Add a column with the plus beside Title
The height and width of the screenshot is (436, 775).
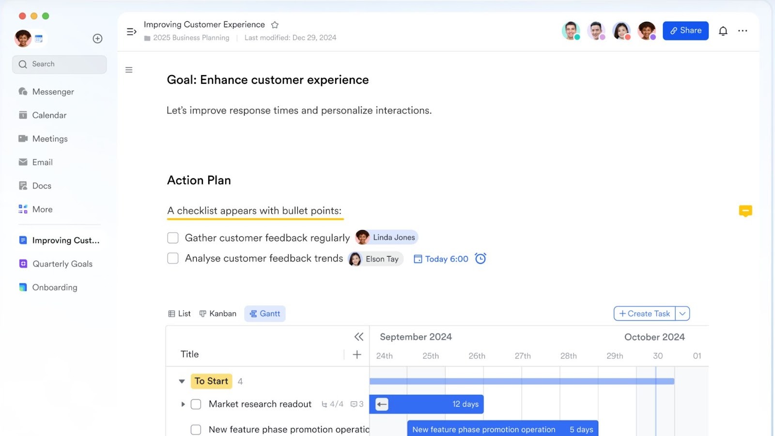click(x=357, y=355)
